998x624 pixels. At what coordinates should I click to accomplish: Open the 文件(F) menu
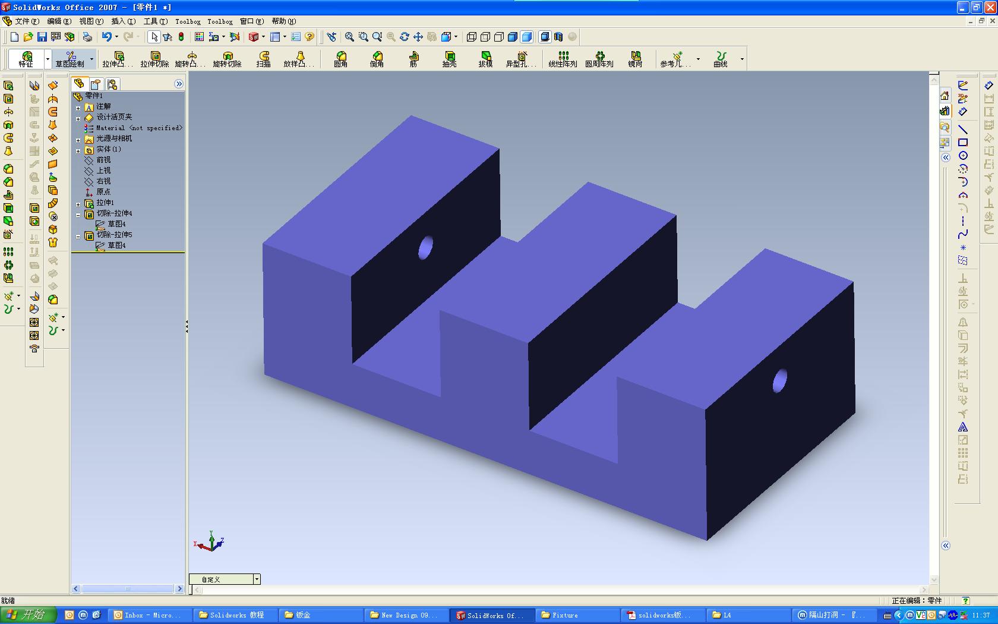(x=27, y=21)
